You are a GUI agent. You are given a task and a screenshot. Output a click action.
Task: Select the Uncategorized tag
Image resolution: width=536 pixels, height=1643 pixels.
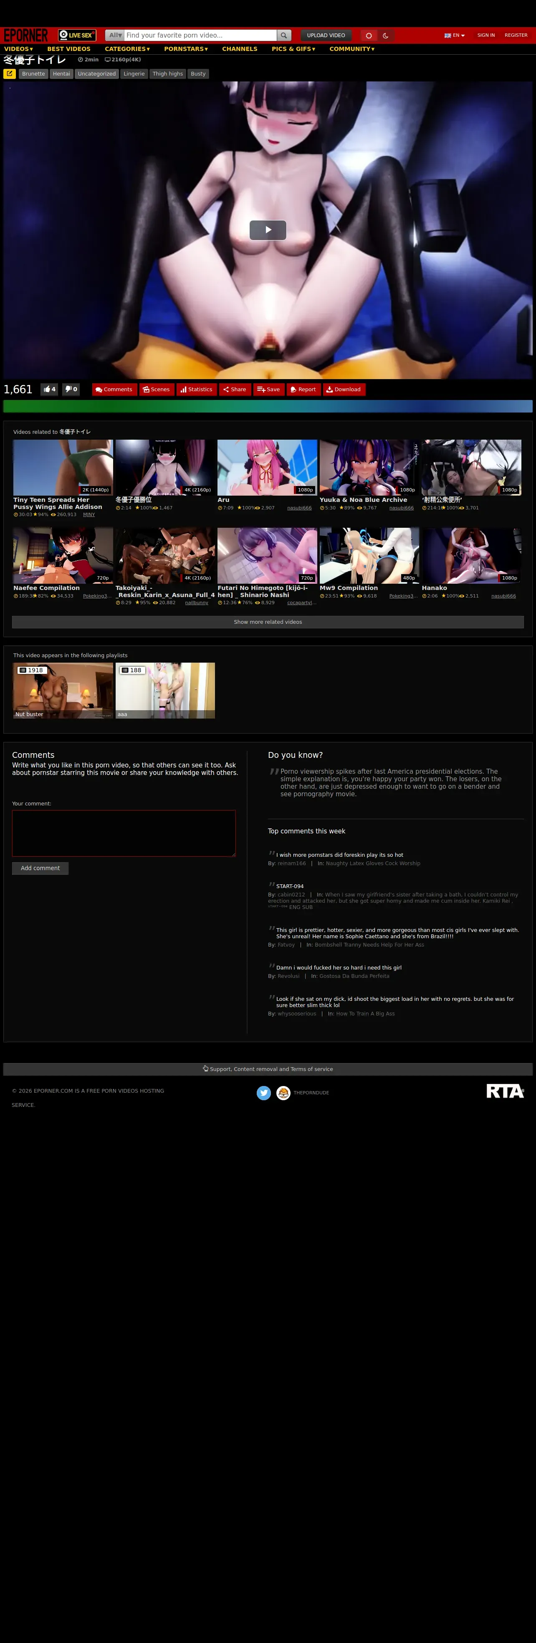(x=97, y=74)
